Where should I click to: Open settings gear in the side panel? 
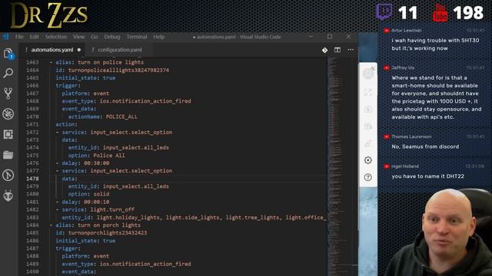pos(368,160)
